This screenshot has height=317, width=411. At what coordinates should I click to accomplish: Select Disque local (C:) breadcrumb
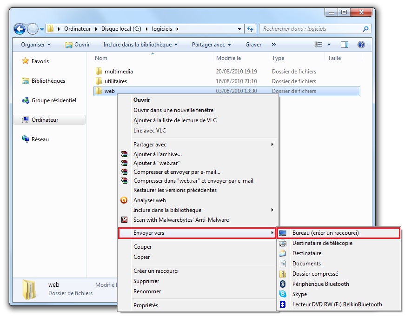(121, 29)
